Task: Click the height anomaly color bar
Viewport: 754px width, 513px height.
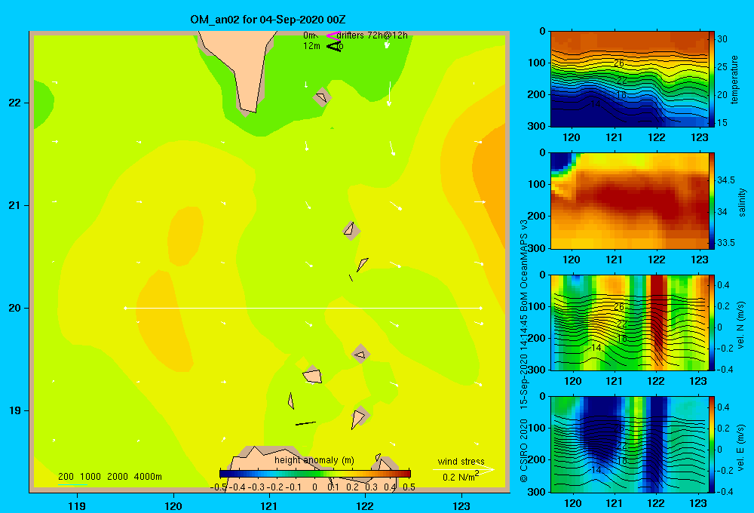Action: 315,473
